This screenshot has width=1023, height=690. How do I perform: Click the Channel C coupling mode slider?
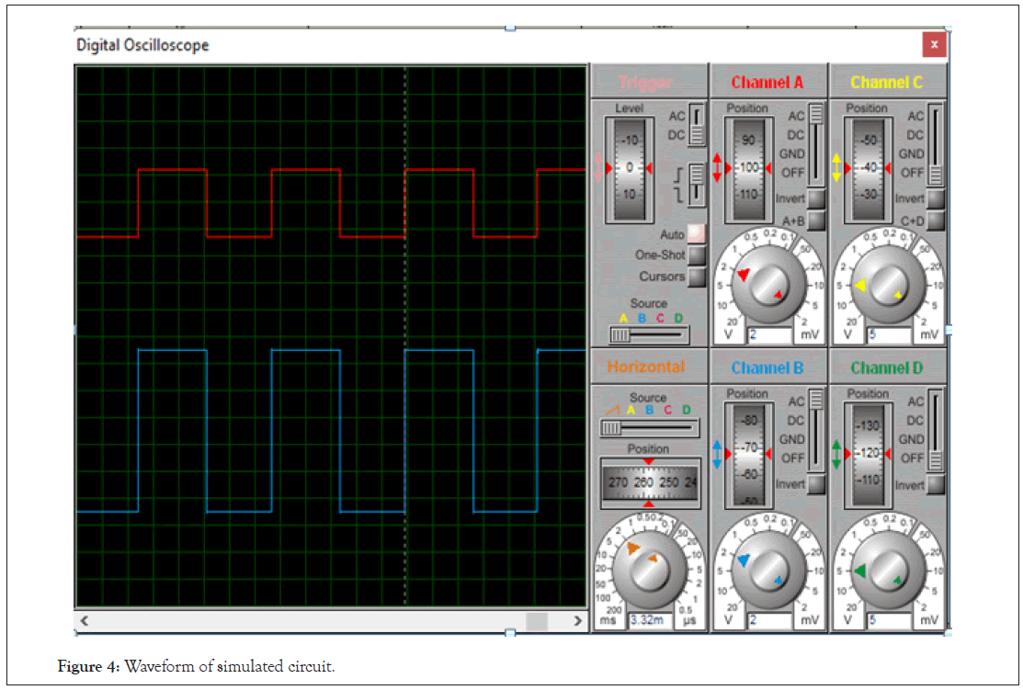click(x=936, y=144)
